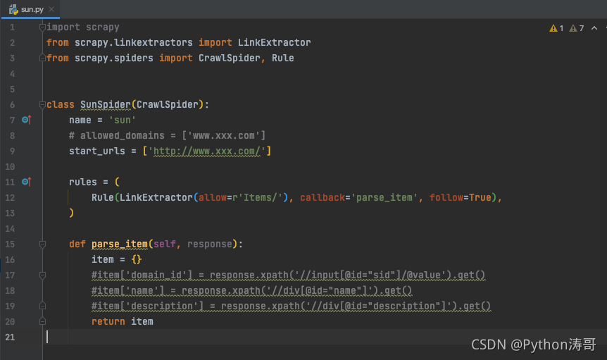Collapse commented block fold at line 17

pyautogui.click(x=42, y=275)
